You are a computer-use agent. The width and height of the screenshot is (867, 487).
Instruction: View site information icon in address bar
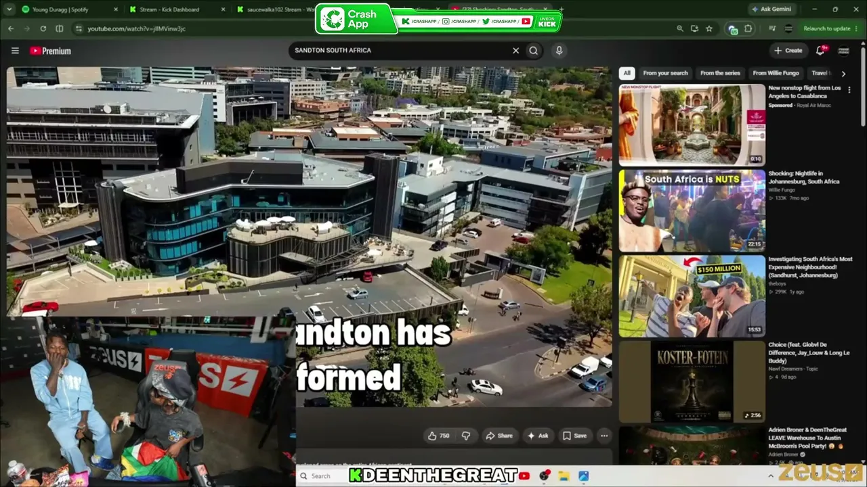79,28
